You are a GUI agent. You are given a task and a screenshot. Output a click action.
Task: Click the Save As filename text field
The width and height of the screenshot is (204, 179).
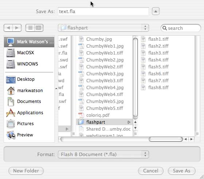103,11
